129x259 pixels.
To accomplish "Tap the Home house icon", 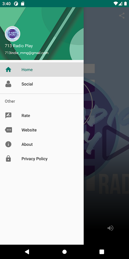I will pos(8,70).
